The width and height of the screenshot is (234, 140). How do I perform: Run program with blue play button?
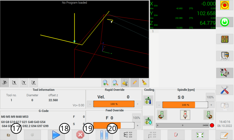pyautogui.click(x=56, y=135)
